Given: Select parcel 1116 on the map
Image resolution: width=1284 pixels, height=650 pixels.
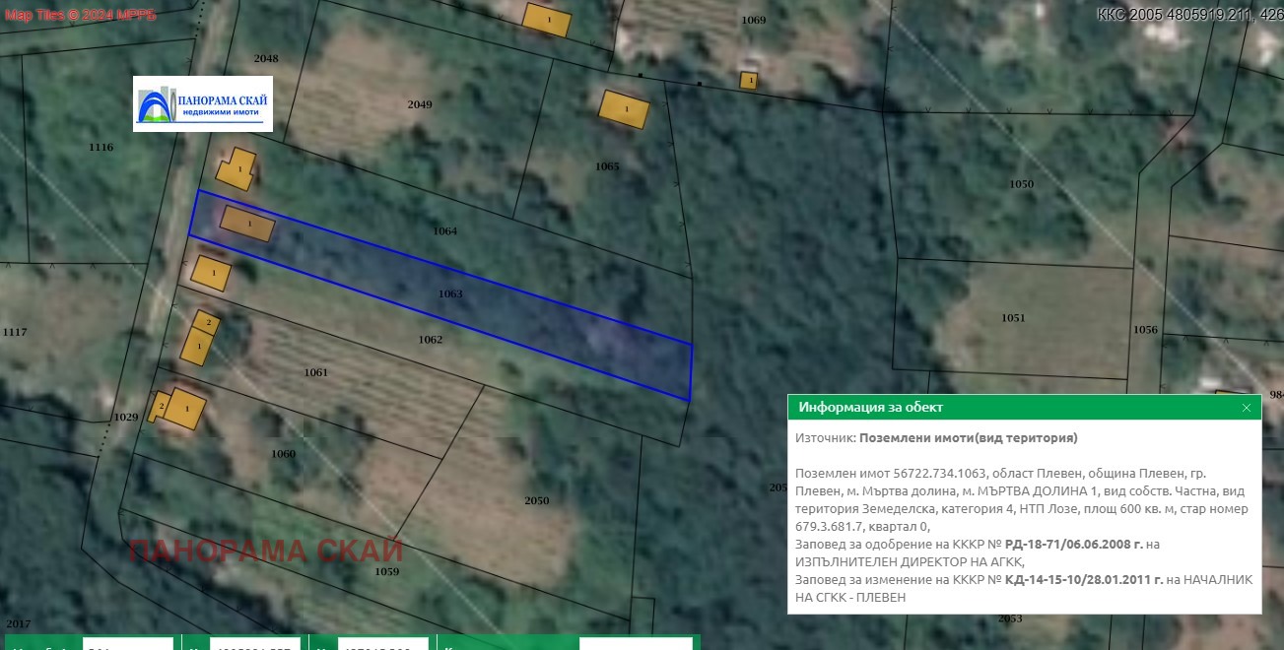Looking at the screenshot, I should click(x=101, y=147).
